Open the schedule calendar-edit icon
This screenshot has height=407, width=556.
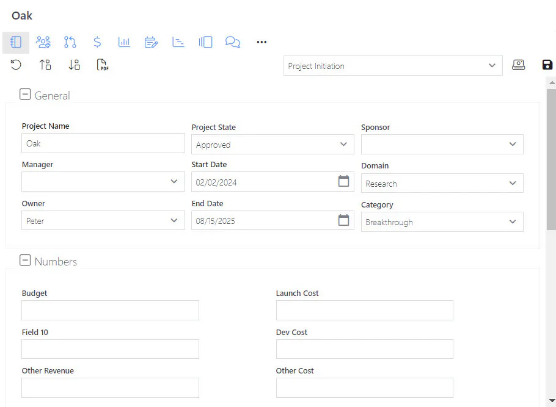[x=151, y=42]
